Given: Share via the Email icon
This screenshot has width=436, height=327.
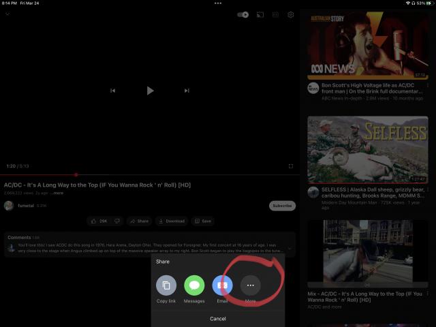Looking at the screenshot, I should (222, 285).
